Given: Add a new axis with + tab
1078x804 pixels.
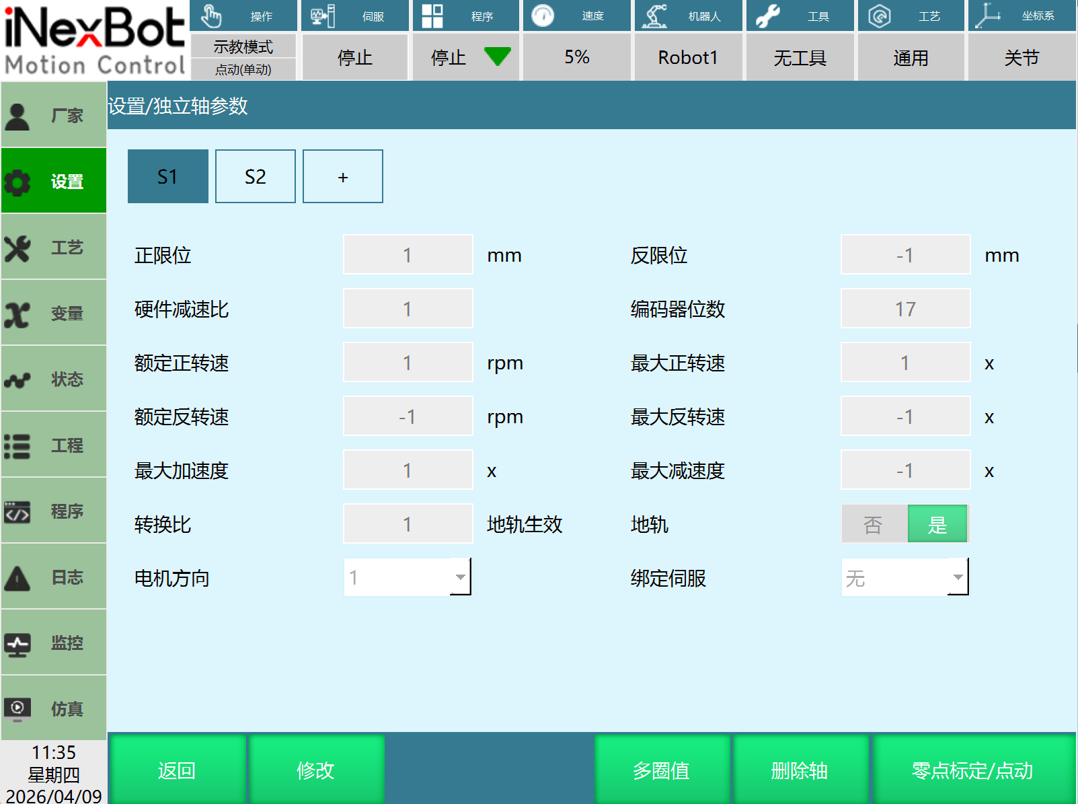Looking at the screenshot, I should pos(342,176).
